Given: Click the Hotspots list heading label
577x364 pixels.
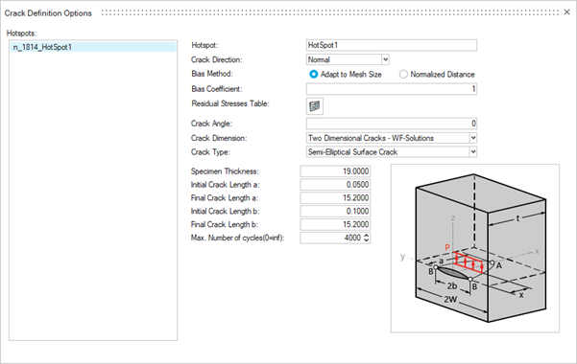Looking at the screenshot, I should click(x=21, y=34).
